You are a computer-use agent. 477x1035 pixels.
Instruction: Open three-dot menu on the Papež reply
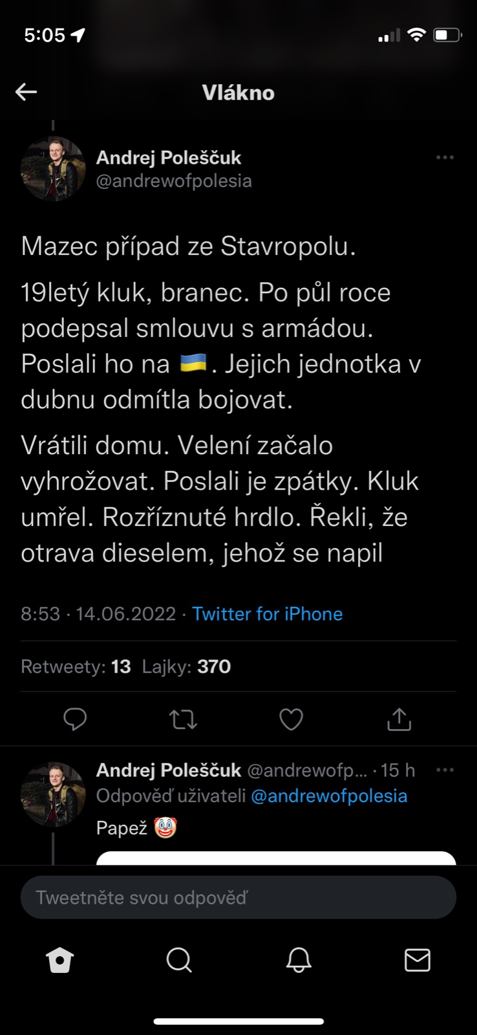point(445,770)
